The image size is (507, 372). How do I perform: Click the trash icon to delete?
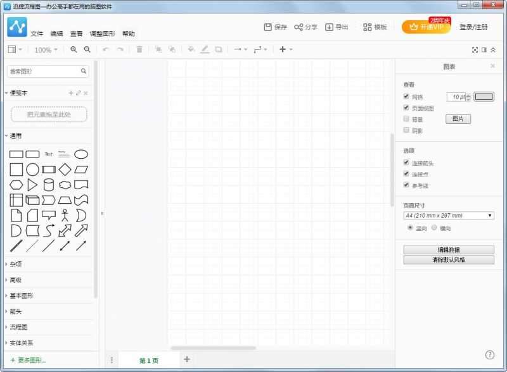click(x=139, y=49)
